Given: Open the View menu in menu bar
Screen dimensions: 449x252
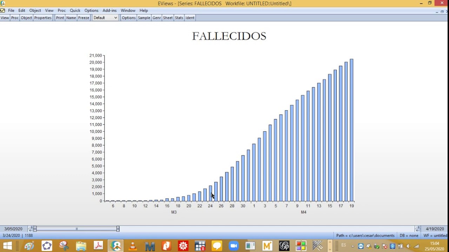Looking at the screenshot, I should 49,10.
